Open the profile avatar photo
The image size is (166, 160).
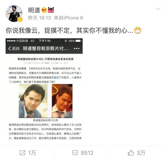tap(14, 13)
